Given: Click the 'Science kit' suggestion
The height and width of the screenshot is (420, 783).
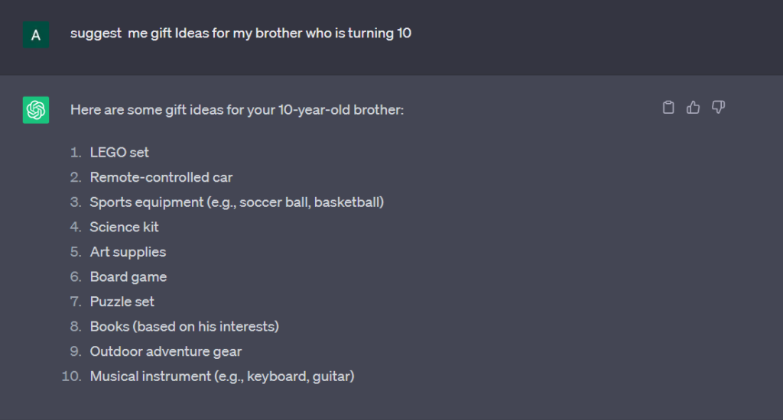Looking at the screenshot, I should [x=125, y=227].
